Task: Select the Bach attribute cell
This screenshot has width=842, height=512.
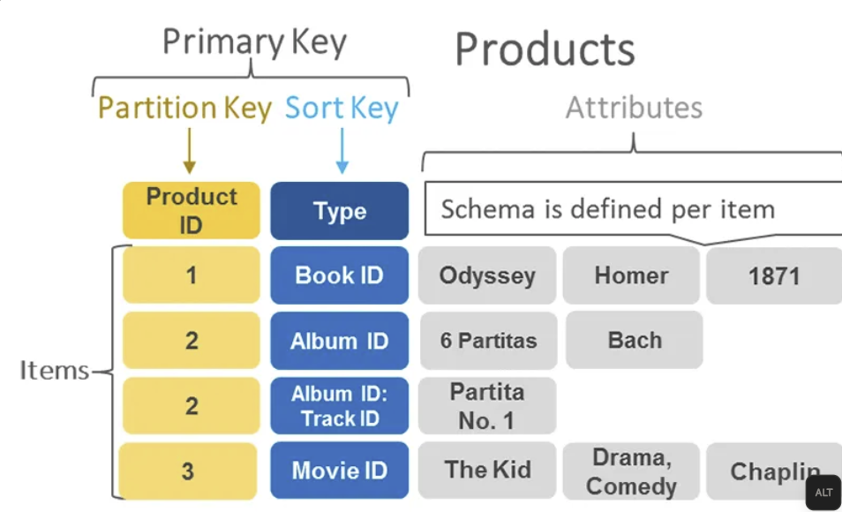Action: [x=634, y=341]
